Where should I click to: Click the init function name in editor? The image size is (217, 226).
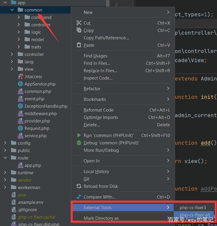tap(207, 97)
